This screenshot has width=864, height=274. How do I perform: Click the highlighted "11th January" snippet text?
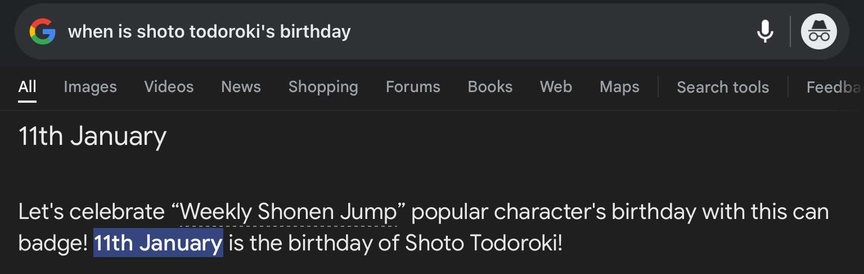(158, 243)
